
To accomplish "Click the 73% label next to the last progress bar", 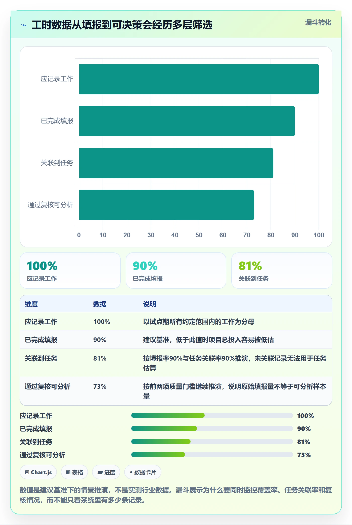I will (304, 455).
